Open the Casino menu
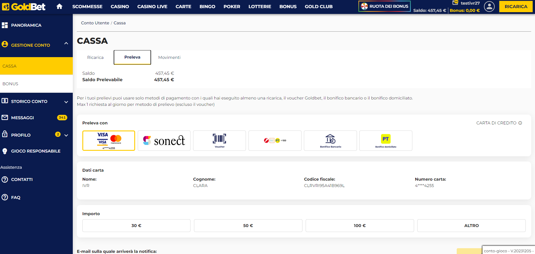Image resolution: width=535 pixels, height=254 pixels. (x=120, y=6)
